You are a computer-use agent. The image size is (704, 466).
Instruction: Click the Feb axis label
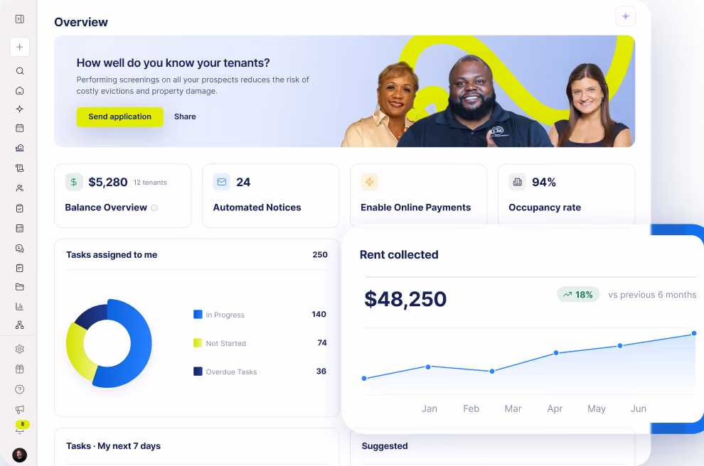pos(471,408)
